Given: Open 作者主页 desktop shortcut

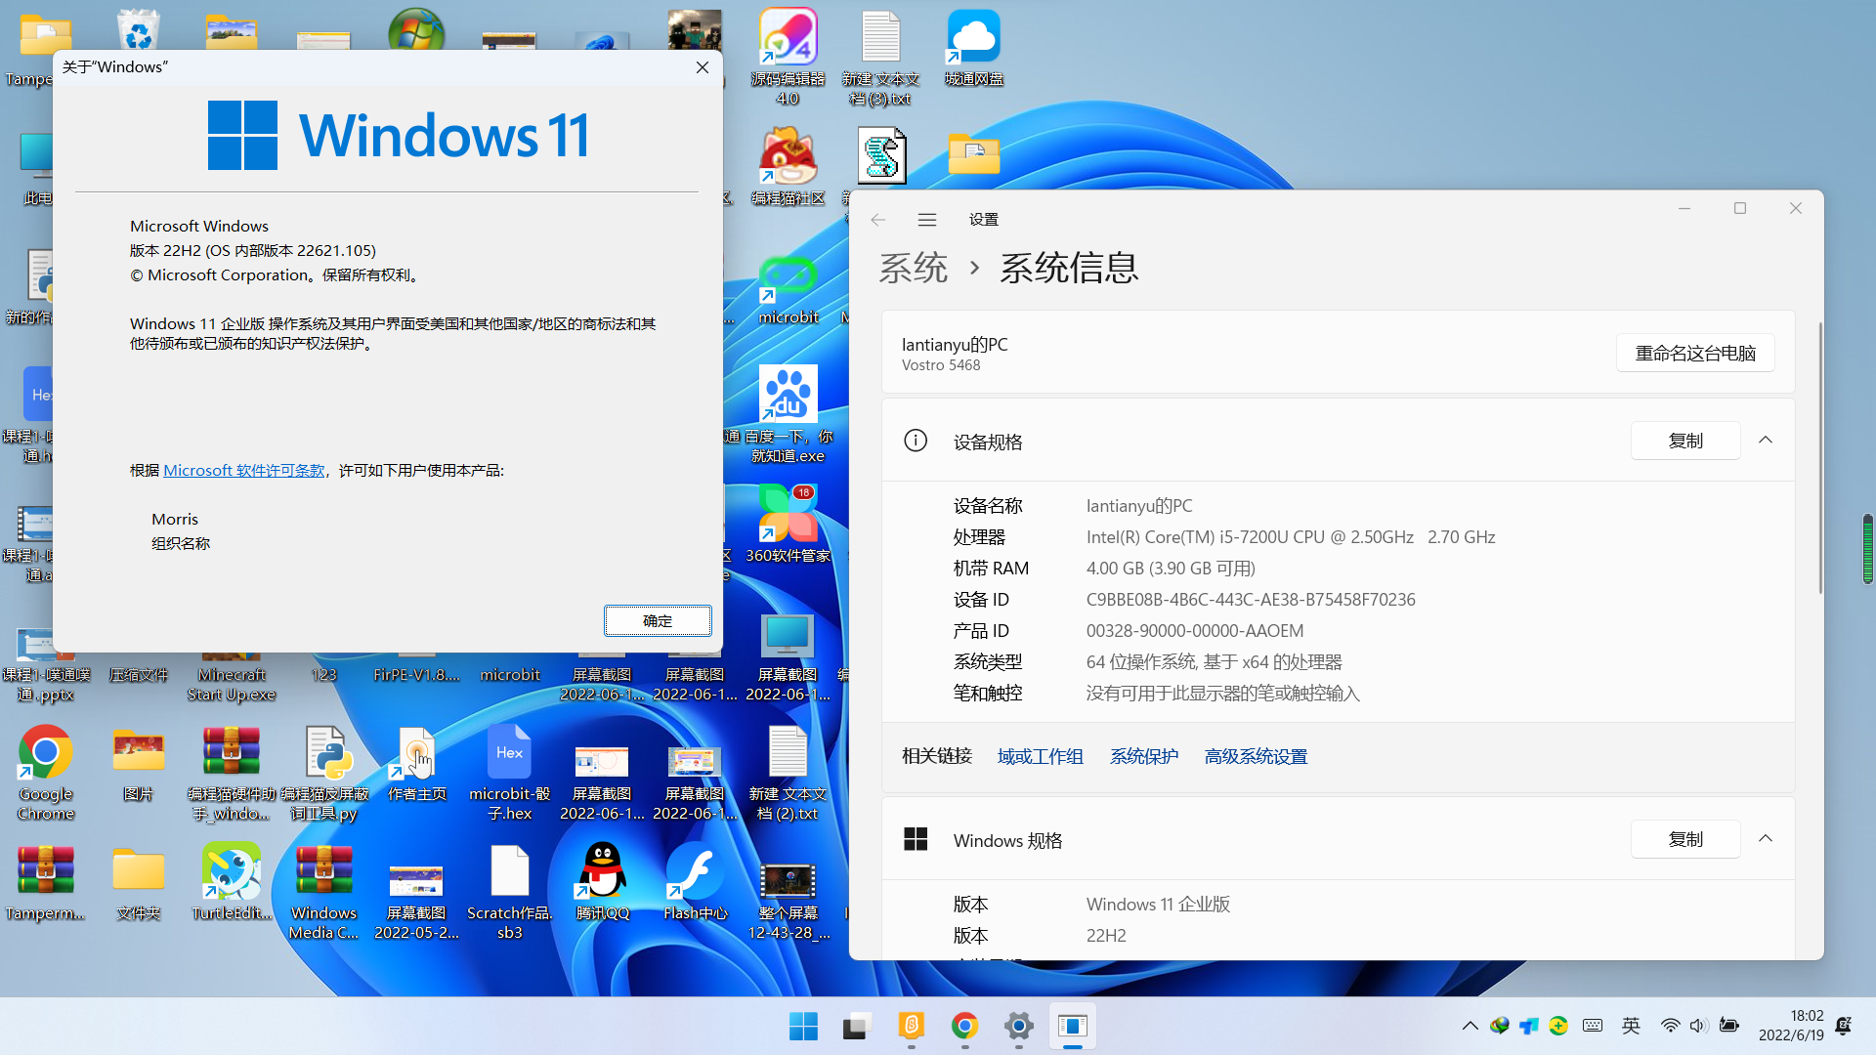Looking at the screenshot, I should [417, 763].
